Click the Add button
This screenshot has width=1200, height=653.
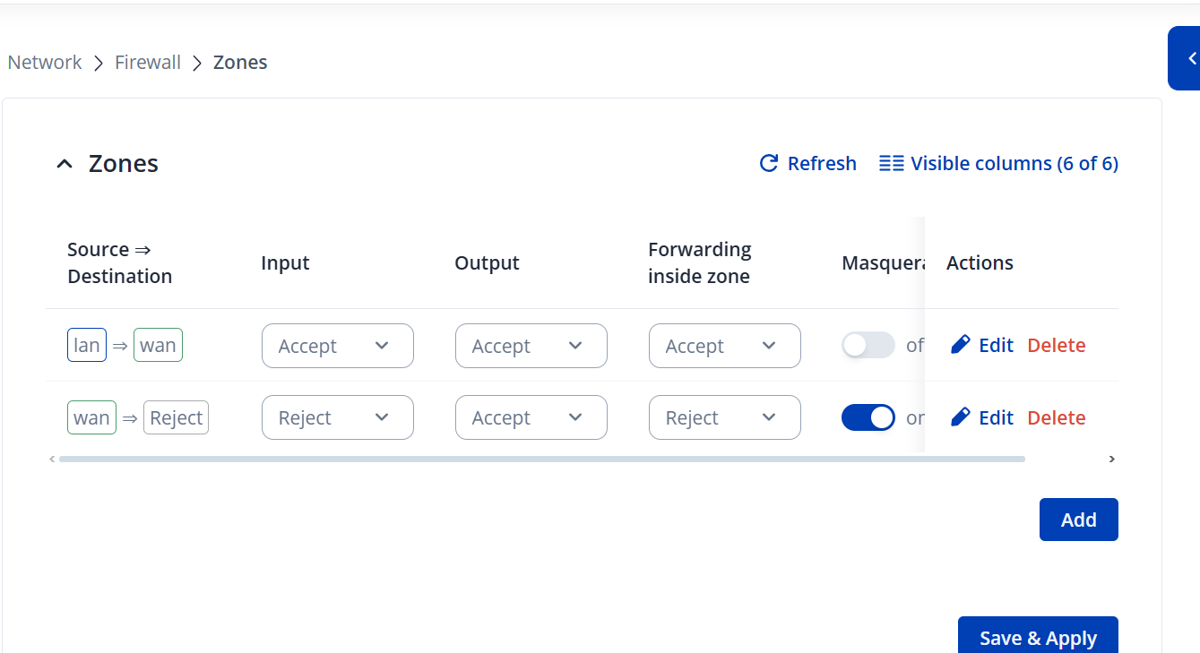1078,520
